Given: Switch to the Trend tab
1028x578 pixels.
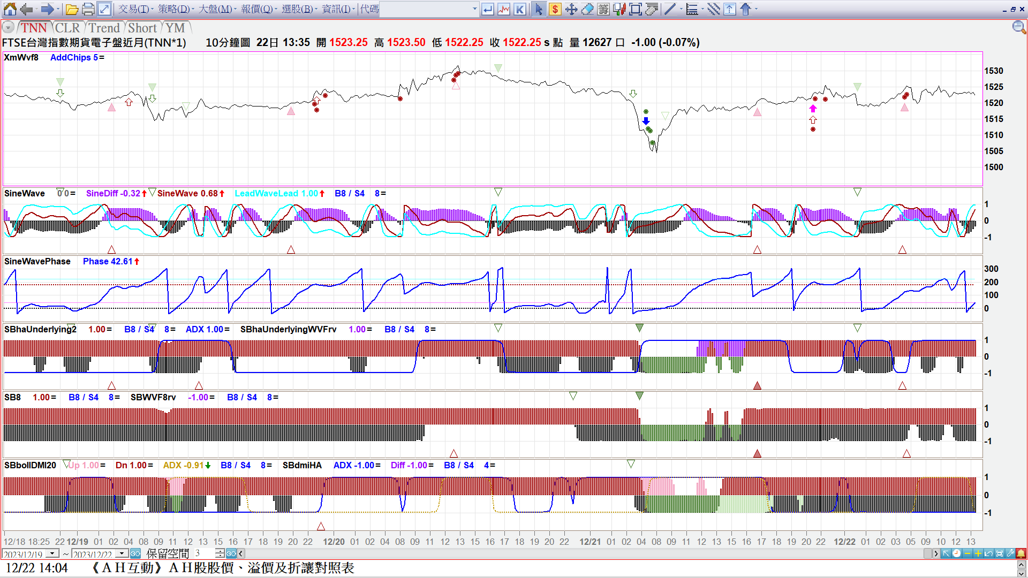Looking at the screenshot, I should point(104,28).
